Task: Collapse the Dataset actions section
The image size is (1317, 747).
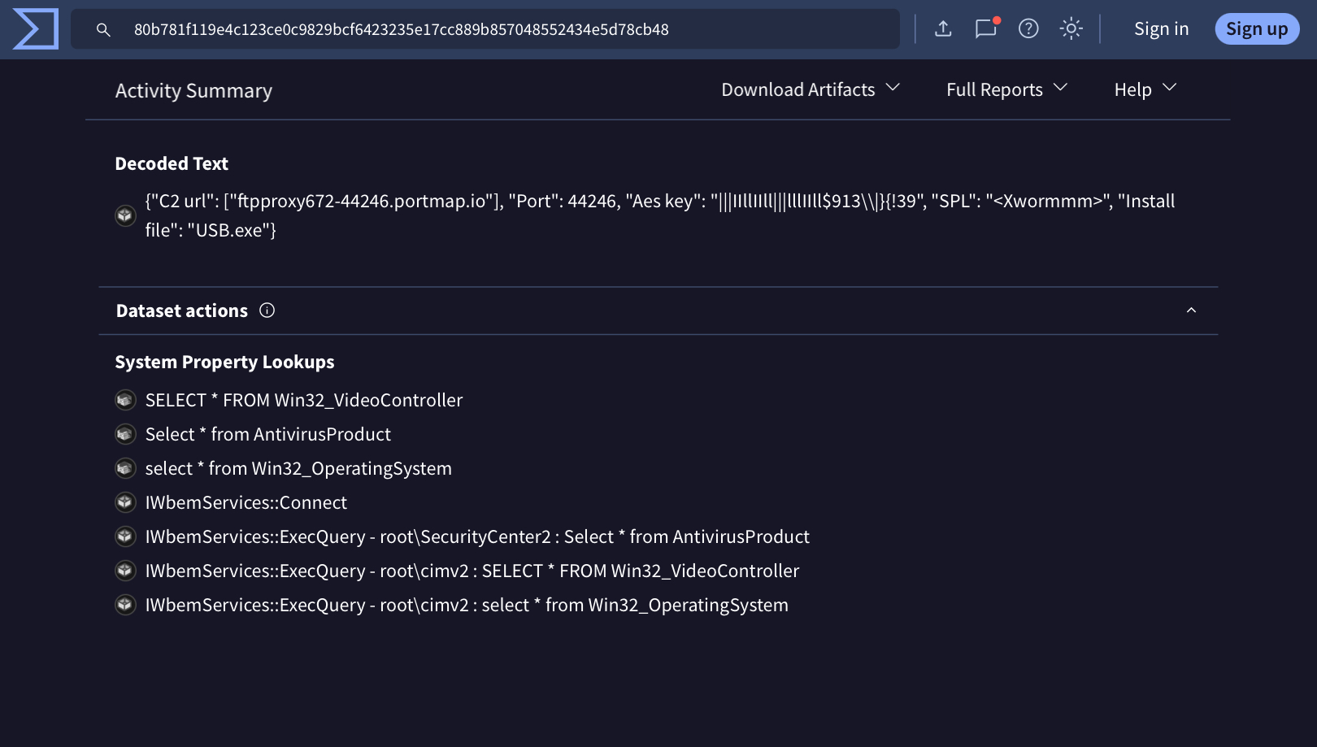Action: pos(1191,311)
